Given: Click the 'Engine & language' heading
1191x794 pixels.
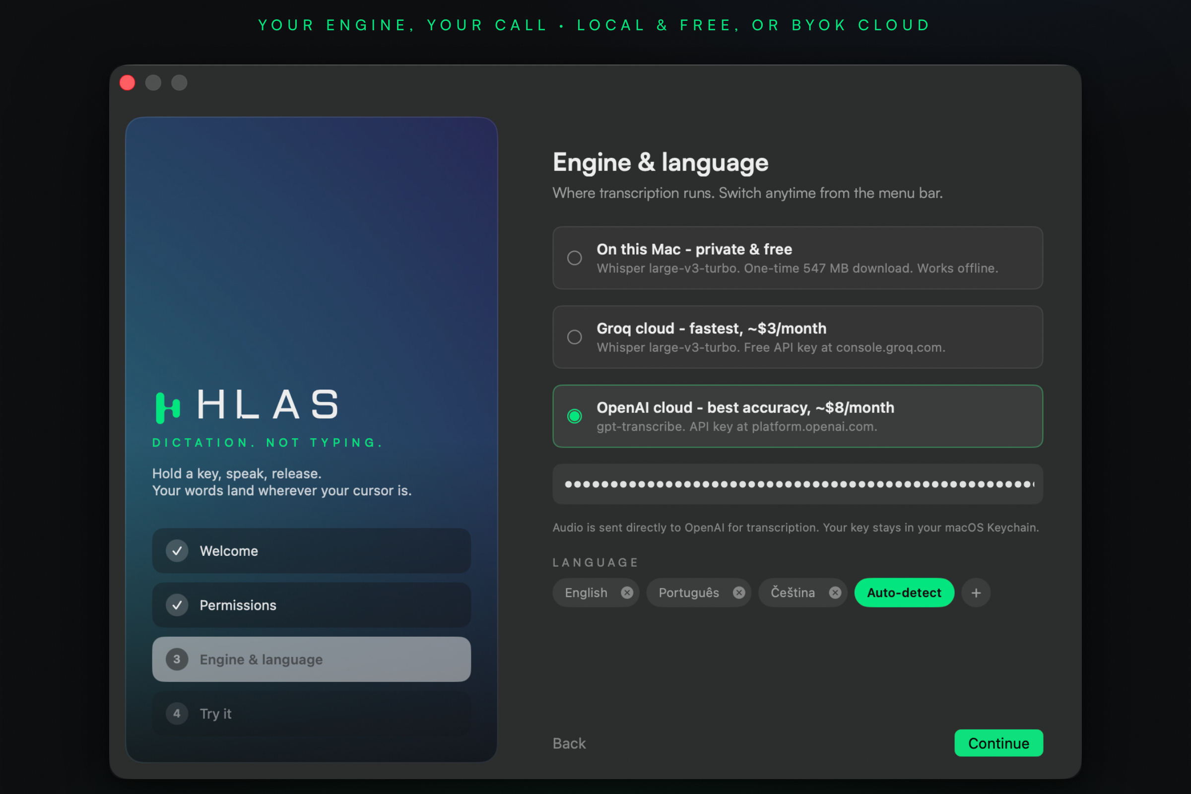Looking at the screenshot, I should pyautogui.click(x=661, y=163).
